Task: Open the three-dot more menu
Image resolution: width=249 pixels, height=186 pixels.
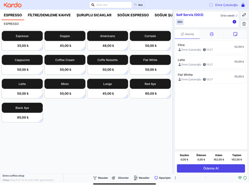Action: click(x=175, y=178)
